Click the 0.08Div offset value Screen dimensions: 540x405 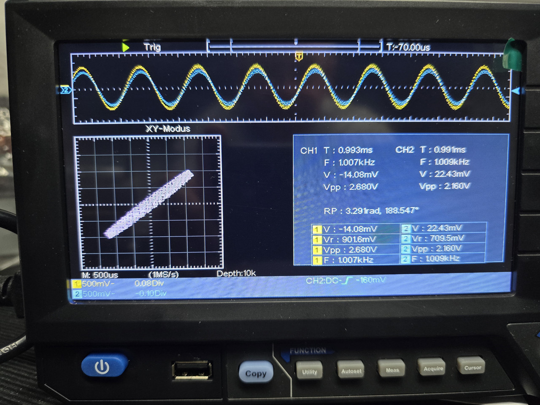coord(149,283)
